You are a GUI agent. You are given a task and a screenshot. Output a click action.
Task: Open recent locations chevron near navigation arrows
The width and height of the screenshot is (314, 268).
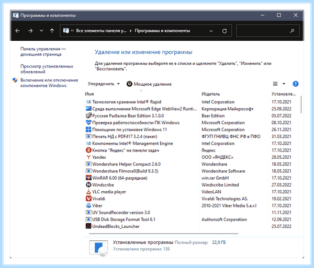coord(41,31)
